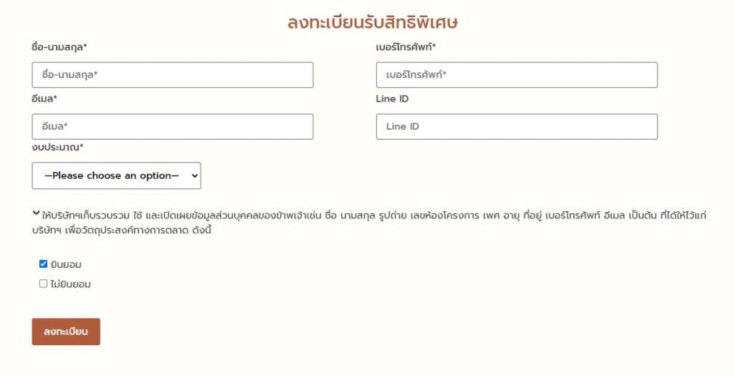Click the งบประมาณ* label above dropdown
Image resolution: width=734 pixels, height=376 pixels.
click(58, 148)
